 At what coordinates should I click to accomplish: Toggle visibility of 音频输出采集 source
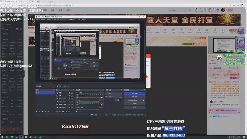[x=69, y=104]
